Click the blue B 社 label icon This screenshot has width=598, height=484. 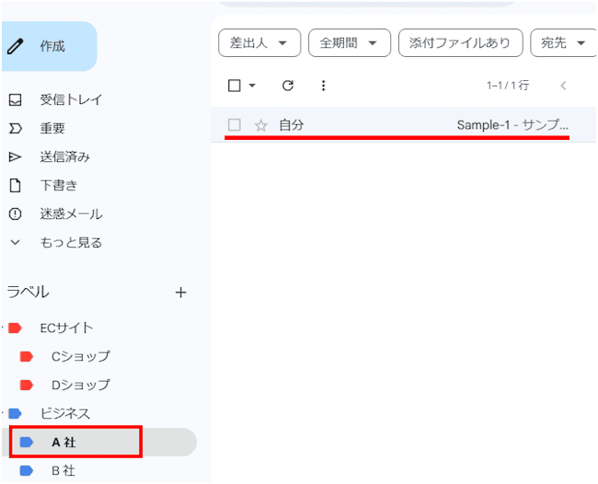27,470
